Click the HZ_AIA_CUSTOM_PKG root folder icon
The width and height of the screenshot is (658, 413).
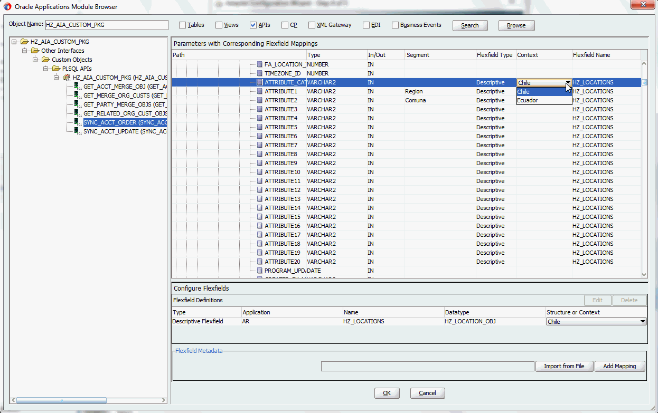(24, 42)
